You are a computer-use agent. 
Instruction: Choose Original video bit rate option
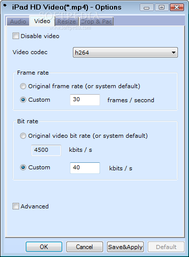(x=23, y=136)
